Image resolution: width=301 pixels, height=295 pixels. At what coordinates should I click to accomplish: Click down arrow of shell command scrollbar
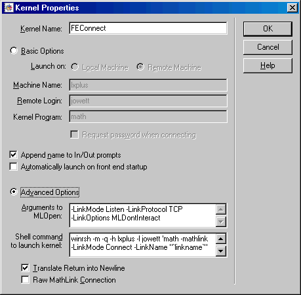[221, 251]
